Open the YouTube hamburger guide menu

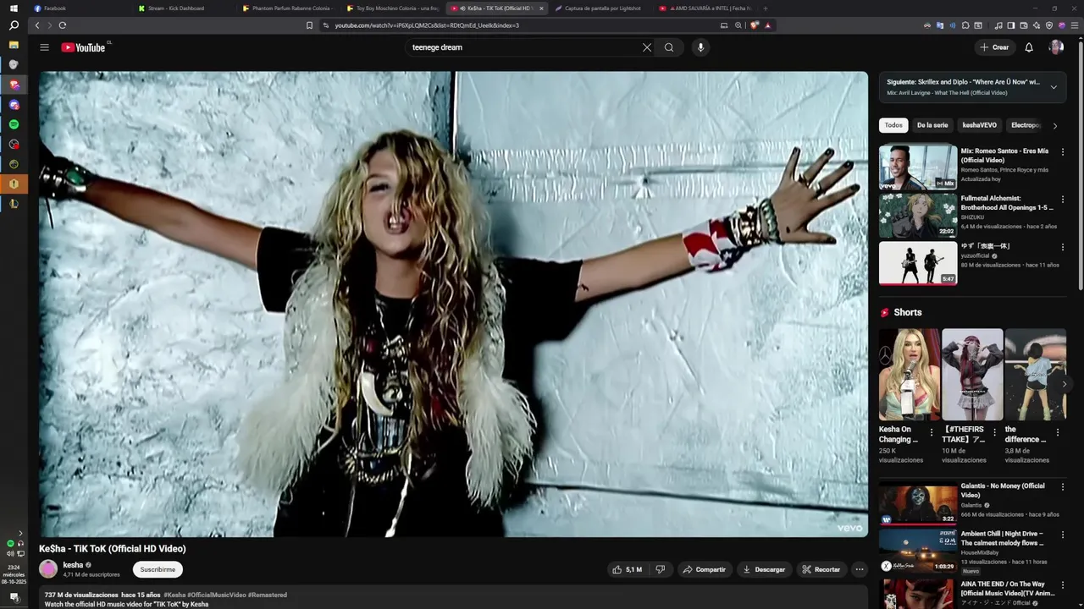click(44, 47)
